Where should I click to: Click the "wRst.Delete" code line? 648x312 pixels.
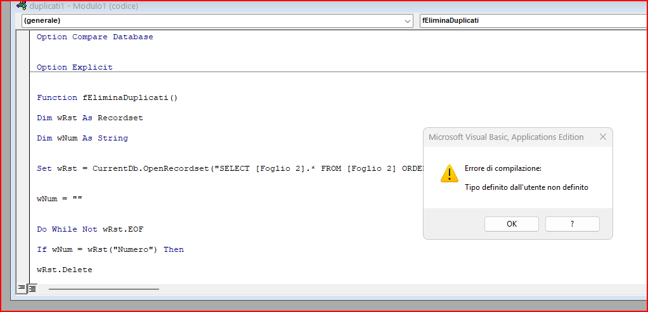(x=65, y=270)
